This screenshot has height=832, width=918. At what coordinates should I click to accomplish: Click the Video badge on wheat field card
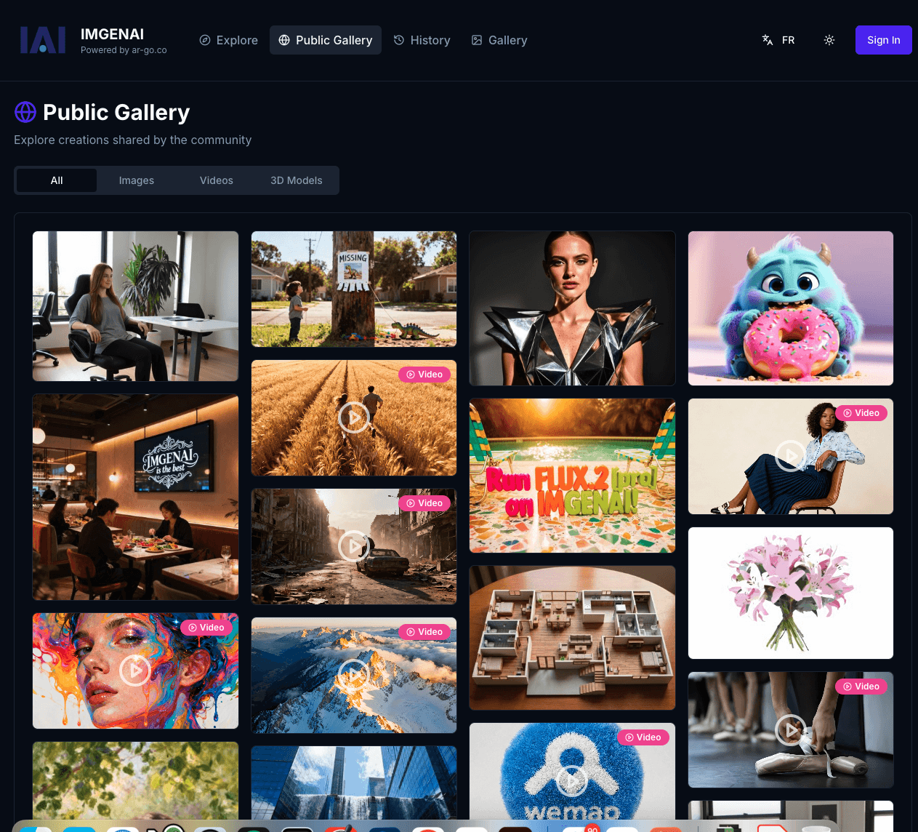[x=424, y=375]
